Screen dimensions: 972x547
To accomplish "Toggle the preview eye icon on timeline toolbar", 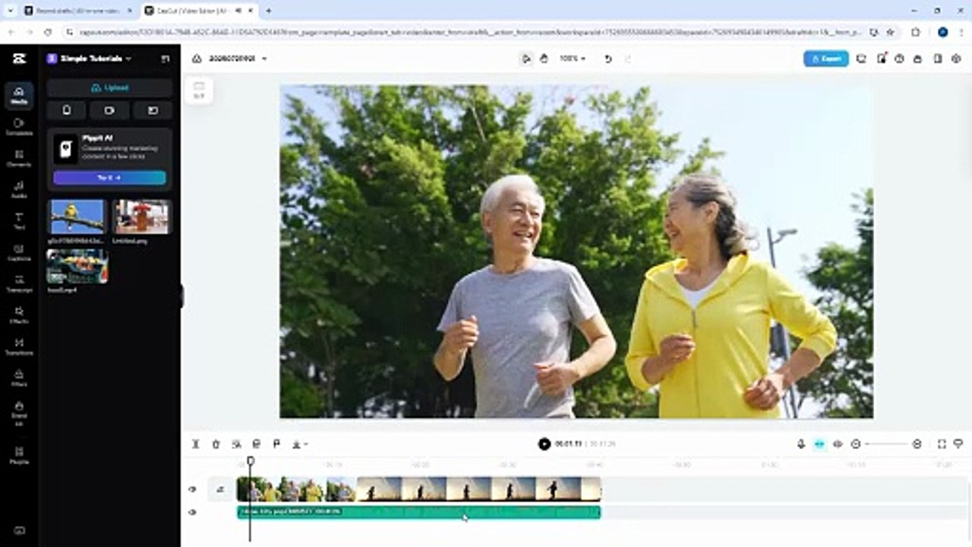I will coord(838,444).
